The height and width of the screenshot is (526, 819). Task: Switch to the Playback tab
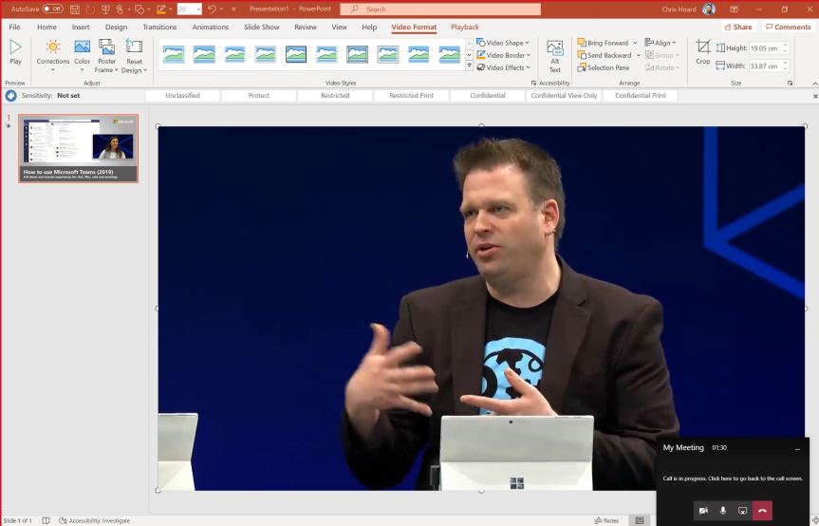[464, 27]
